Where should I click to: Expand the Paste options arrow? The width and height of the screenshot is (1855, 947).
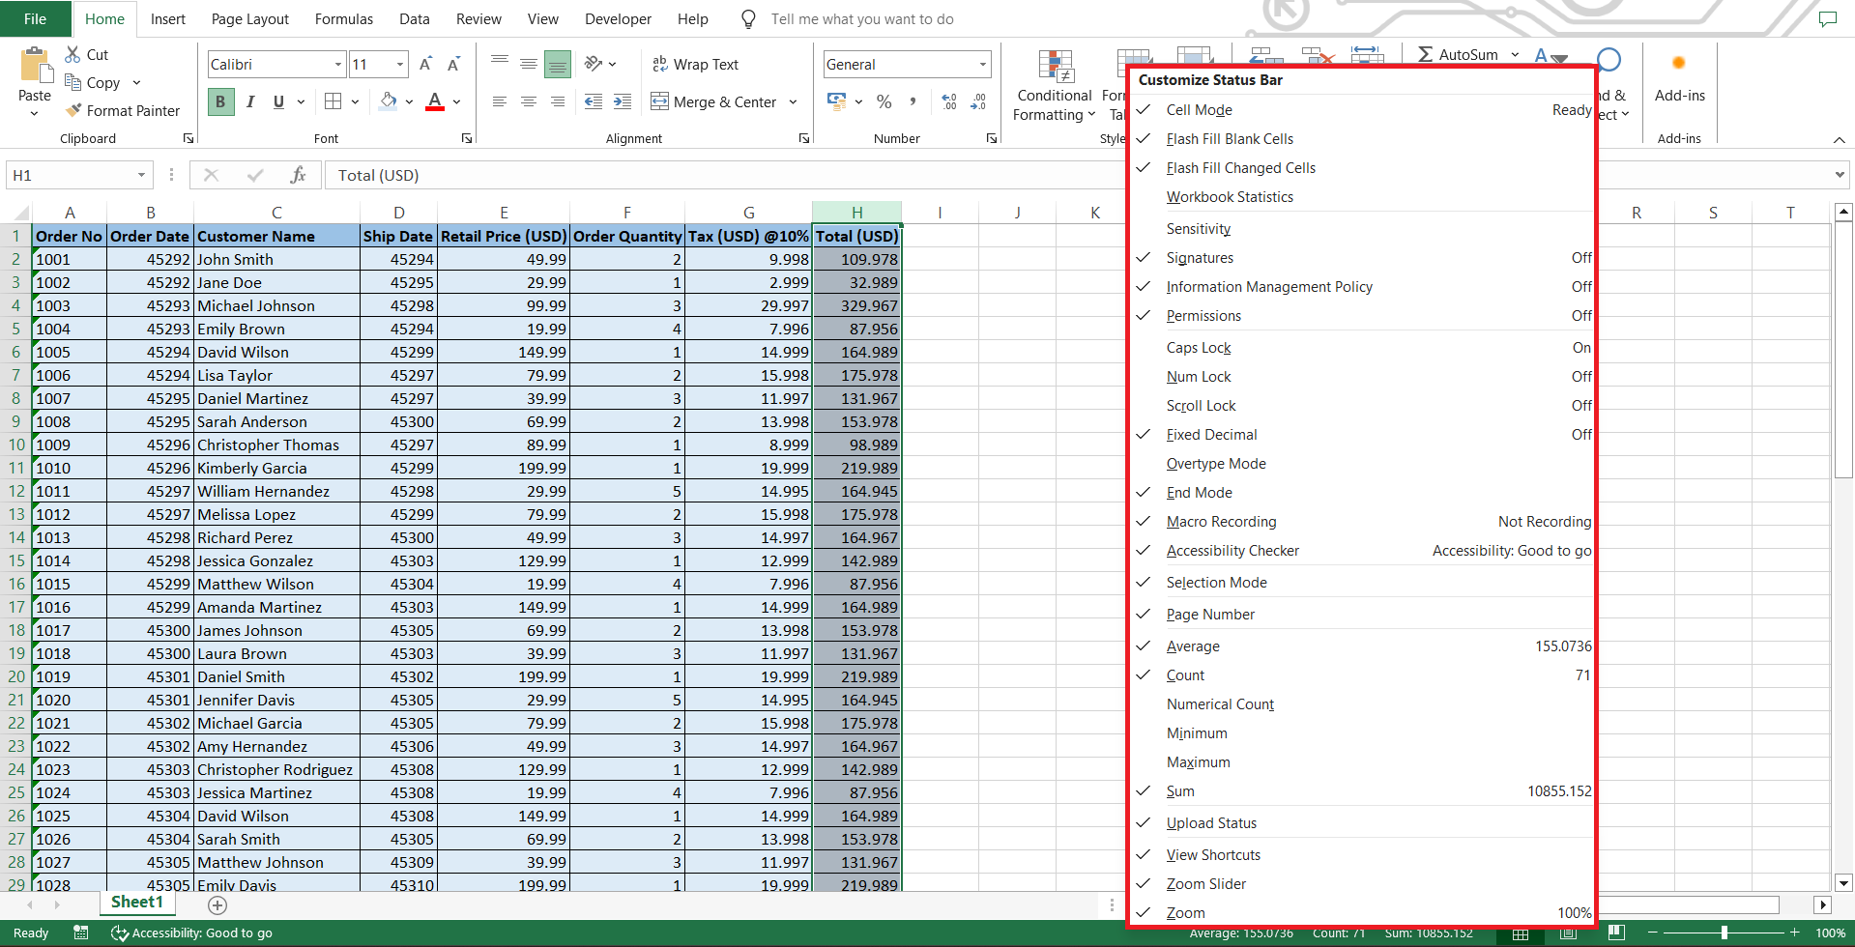click(35, 113)
